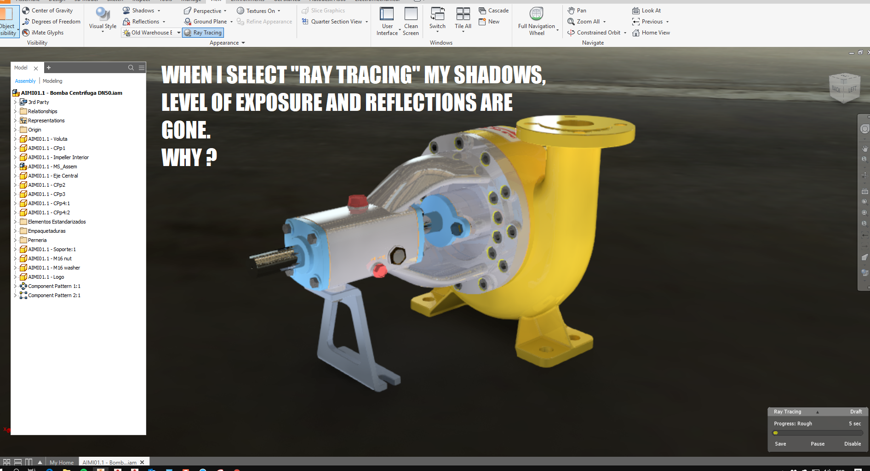
Task: Close the Model browser tab
Action: click(36, 68)
